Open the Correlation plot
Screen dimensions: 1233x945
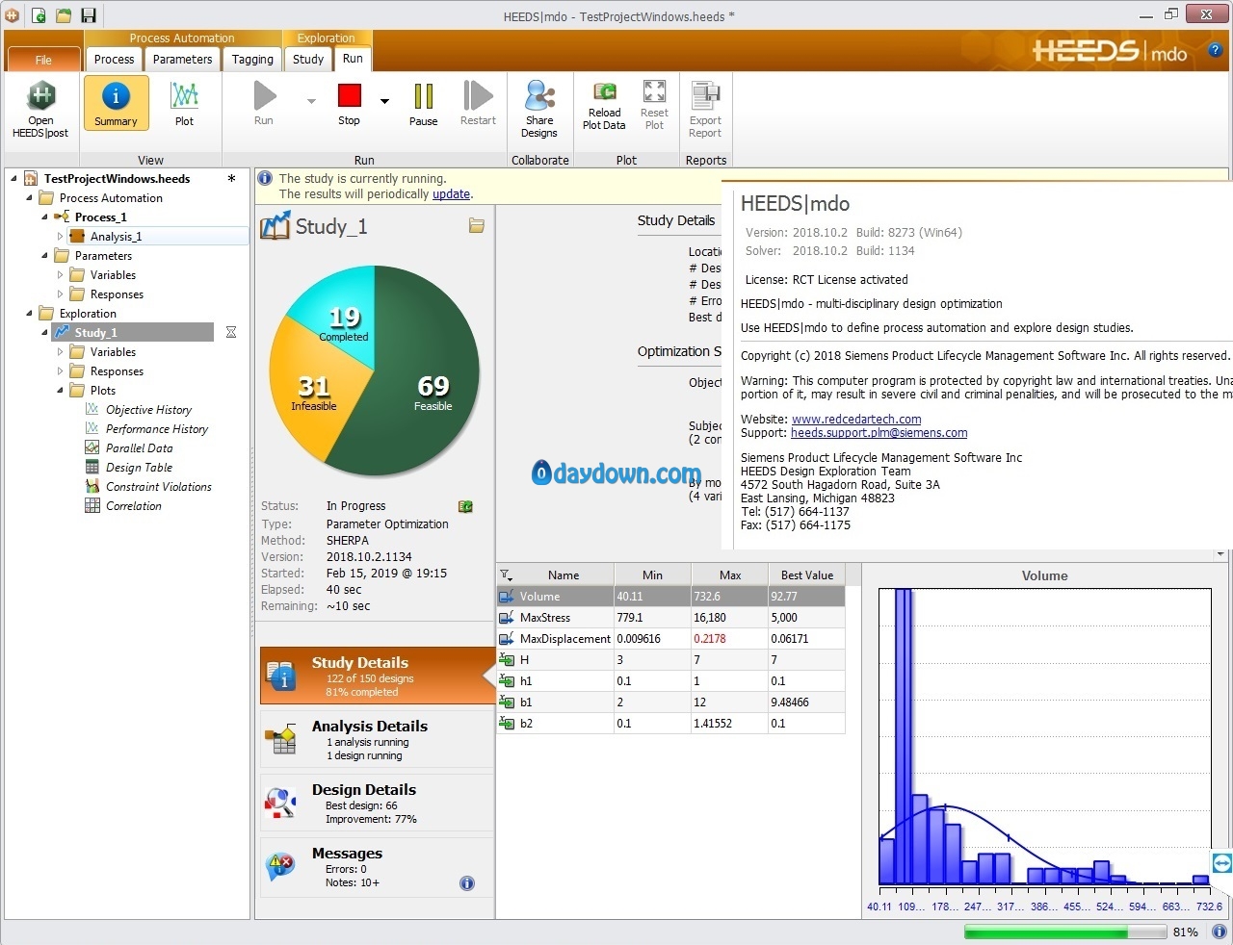134,506
